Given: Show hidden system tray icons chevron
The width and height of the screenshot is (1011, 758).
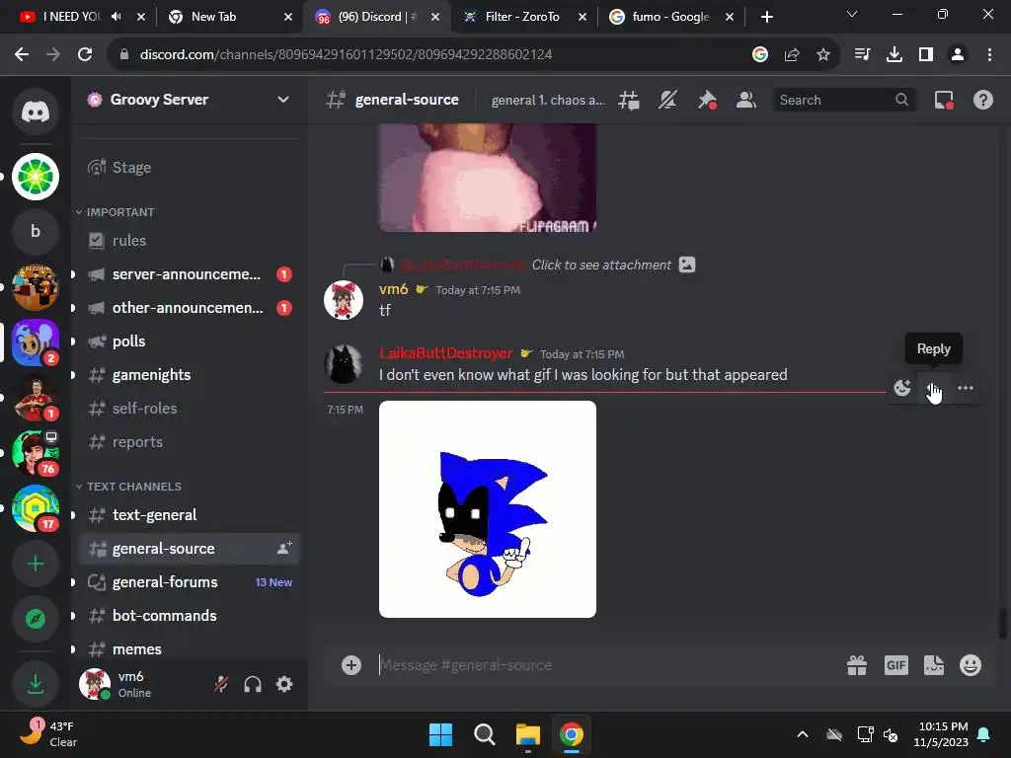Looking at the screenshot, I should click(802, 734).
